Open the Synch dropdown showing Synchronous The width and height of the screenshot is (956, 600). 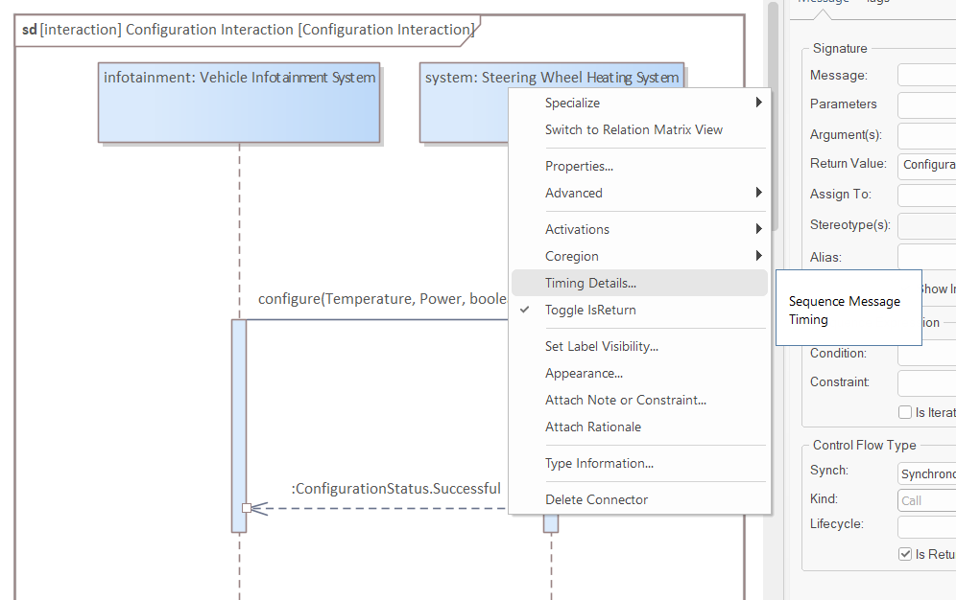tap(927, 473)
